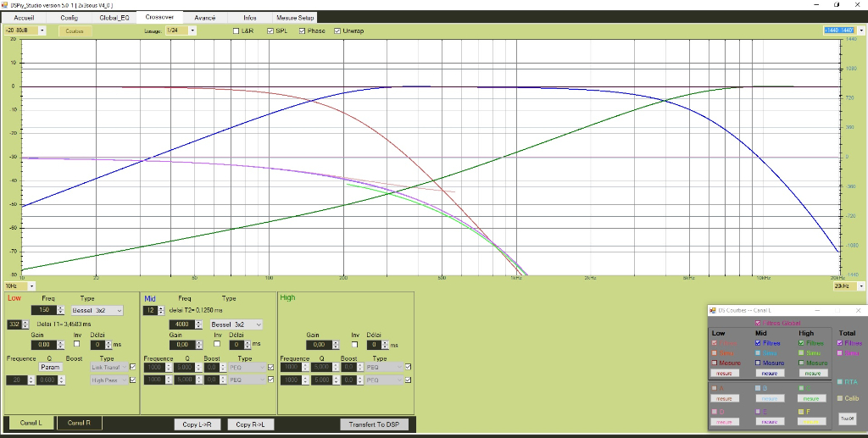Tick the Inv checkbox in Low section
The height and width of the screenshot is (438, 868).
(77, 345)
